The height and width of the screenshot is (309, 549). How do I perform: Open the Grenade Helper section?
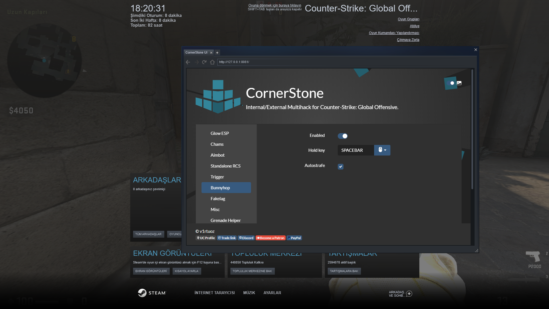point(226,220)
